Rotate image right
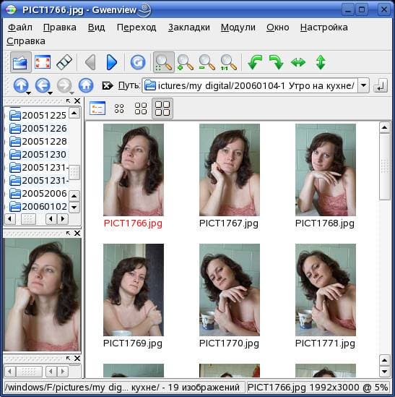The height and width of the screenshot is (397, 395). 276,62
